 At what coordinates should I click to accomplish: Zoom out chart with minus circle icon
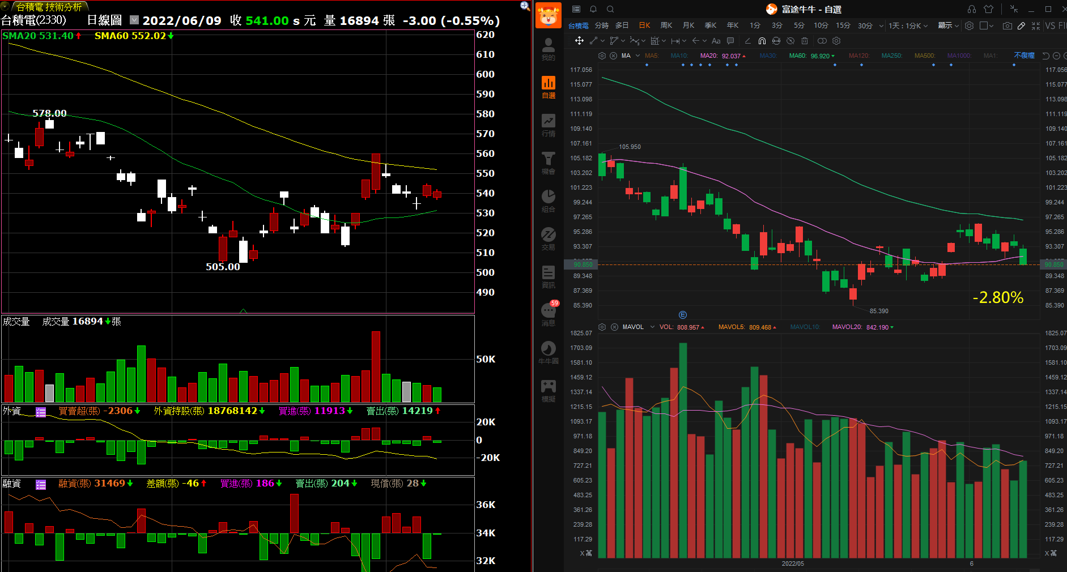(1056, 56)
